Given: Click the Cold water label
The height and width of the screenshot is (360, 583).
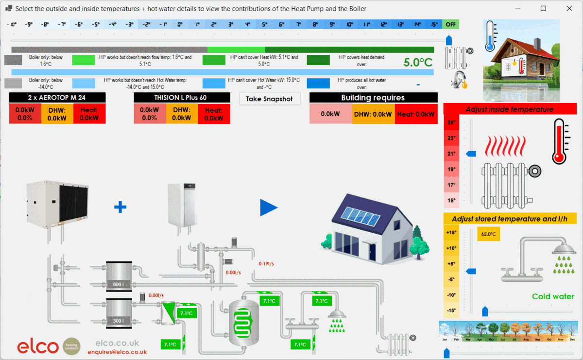Looking at the screenshot, I should pos(553,296).
